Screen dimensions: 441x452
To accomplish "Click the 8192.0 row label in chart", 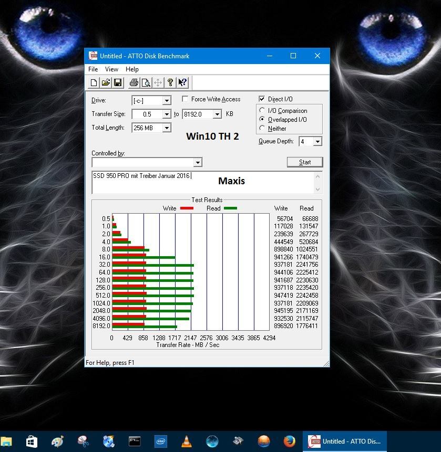I will (101, 325).
